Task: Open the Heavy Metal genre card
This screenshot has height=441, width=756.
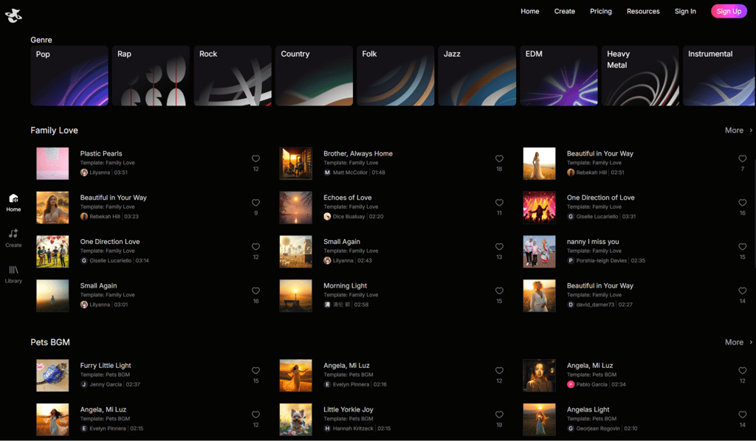Action: tap(639, 75)
